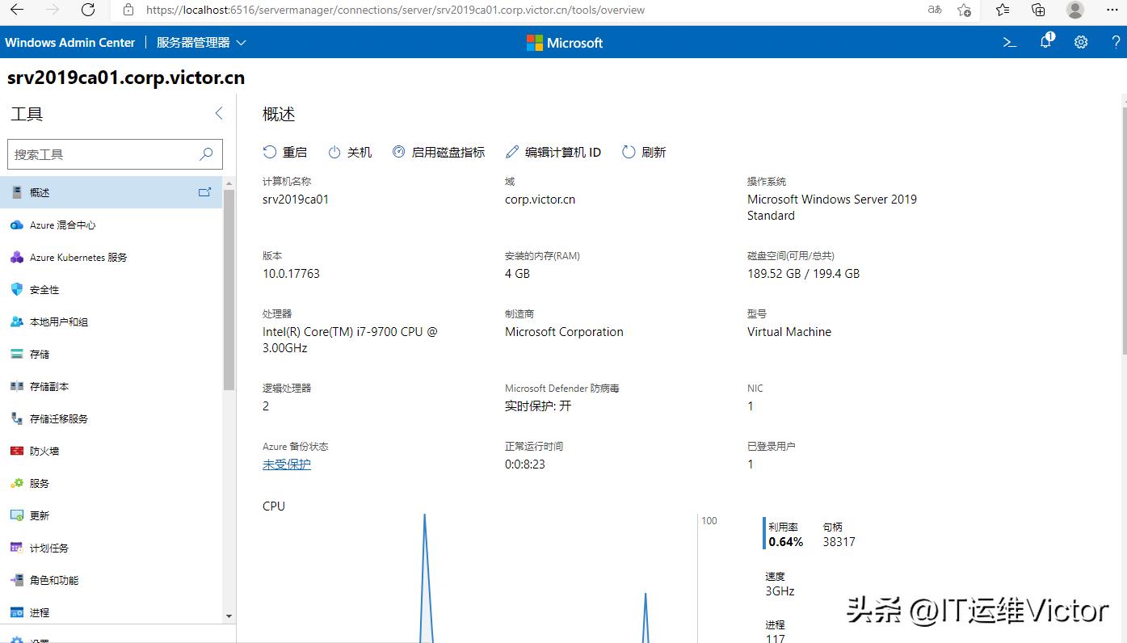Select the 进程 (Processes) tool
The height and width of the screenshot is (643, 1127).
point(44,612)
